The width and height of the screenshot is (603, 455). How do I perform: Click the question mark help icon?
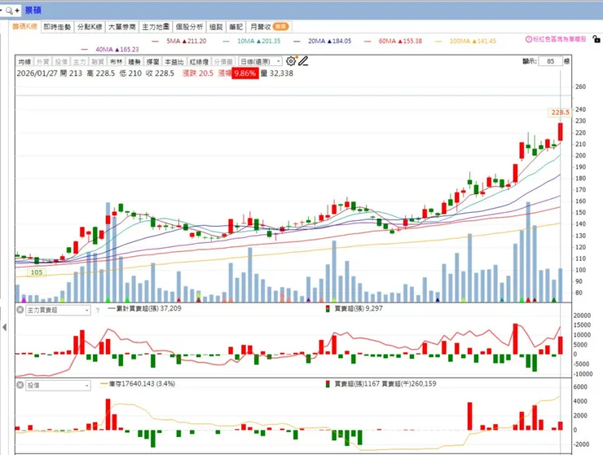(x=98, y=310)
